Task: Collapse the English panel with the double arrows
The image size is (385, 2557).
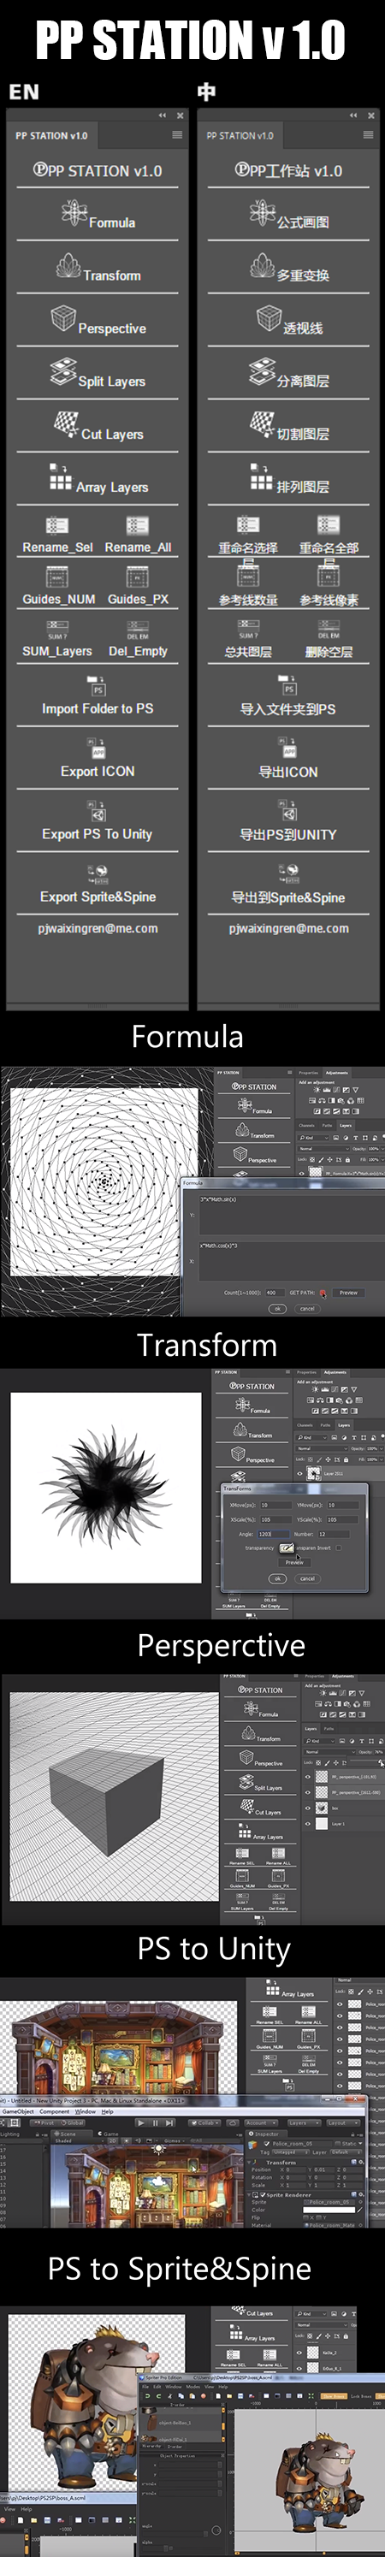Action: pos(162,115)
